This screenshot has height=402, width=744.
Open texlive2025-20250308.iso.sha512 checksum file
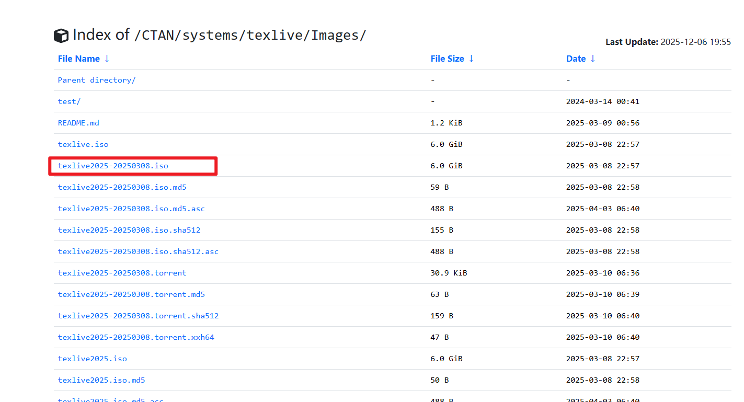[129, 230]
